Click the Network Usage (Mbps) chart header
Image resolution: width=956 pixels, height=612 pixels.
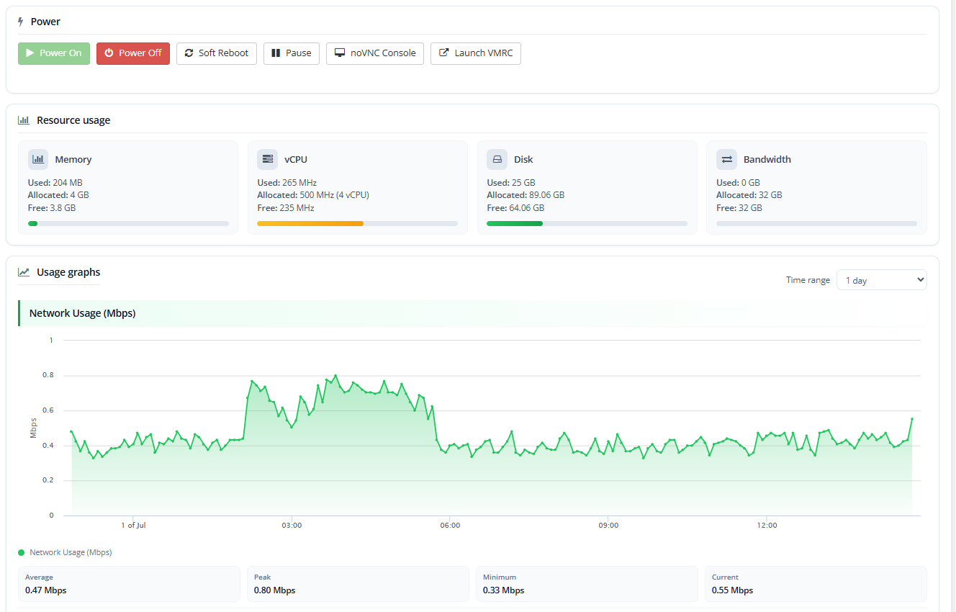pos(472,313)
